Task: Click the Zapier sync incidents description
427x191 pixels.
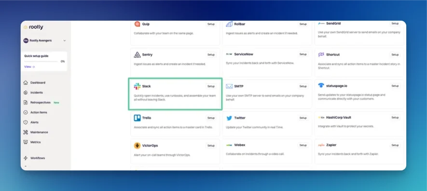Action: (x=348, y=154)
